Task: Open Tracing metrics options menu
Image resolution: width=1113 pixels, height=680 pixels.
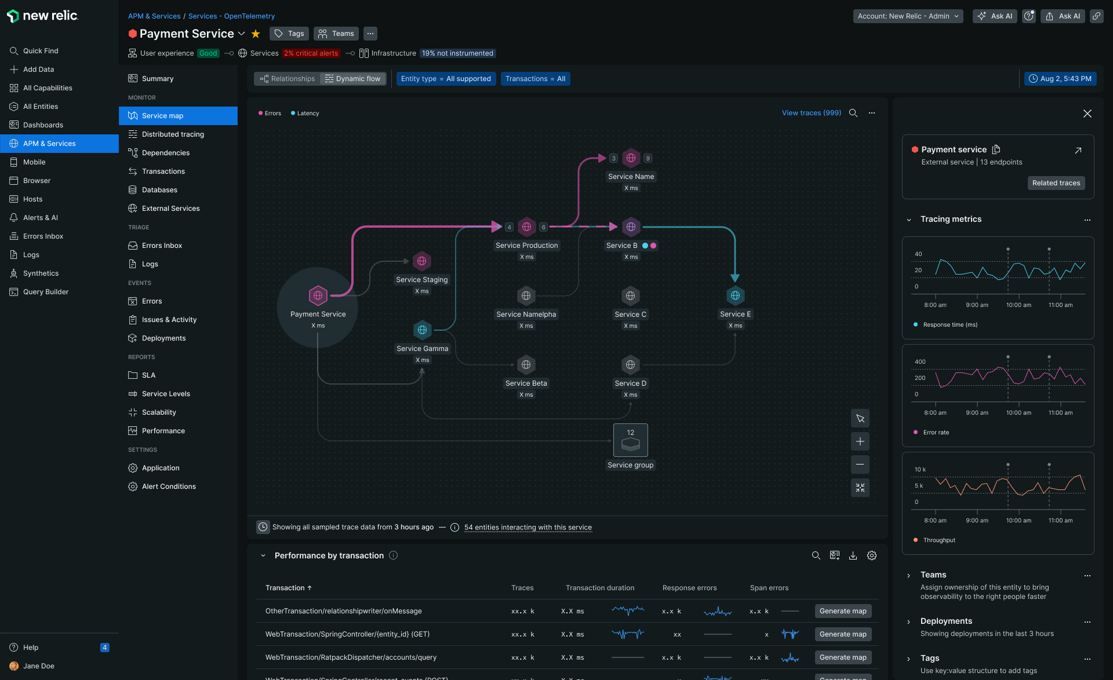Action: coord(1087,220)
